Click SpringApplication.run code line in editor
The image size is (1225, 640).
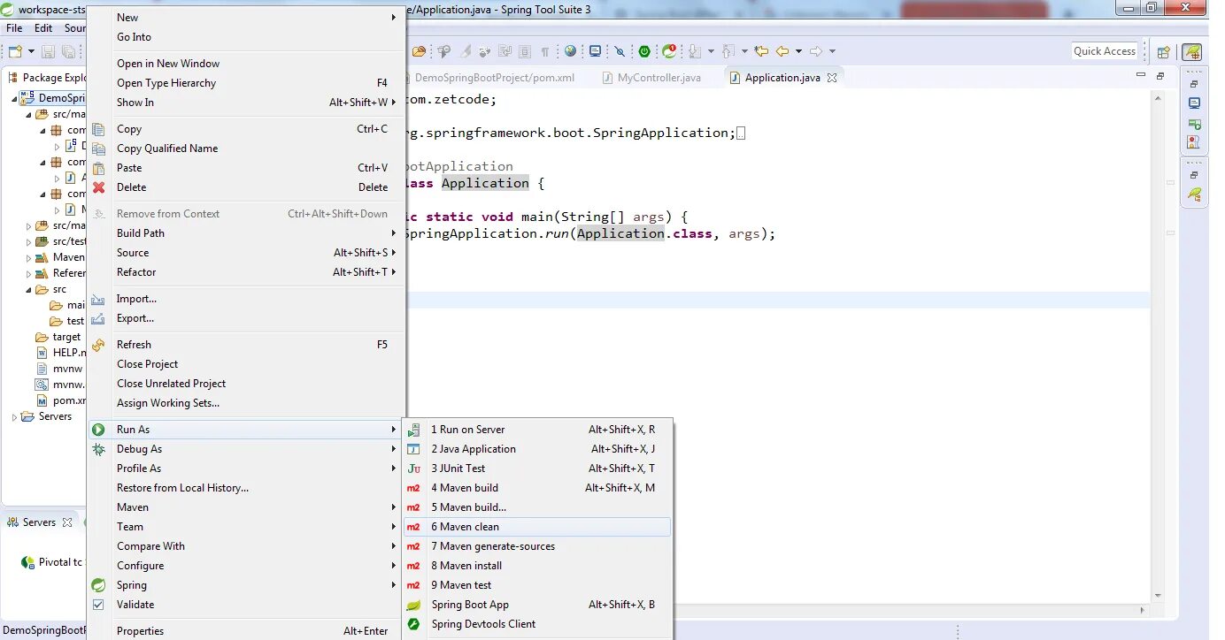pos(589,233)
